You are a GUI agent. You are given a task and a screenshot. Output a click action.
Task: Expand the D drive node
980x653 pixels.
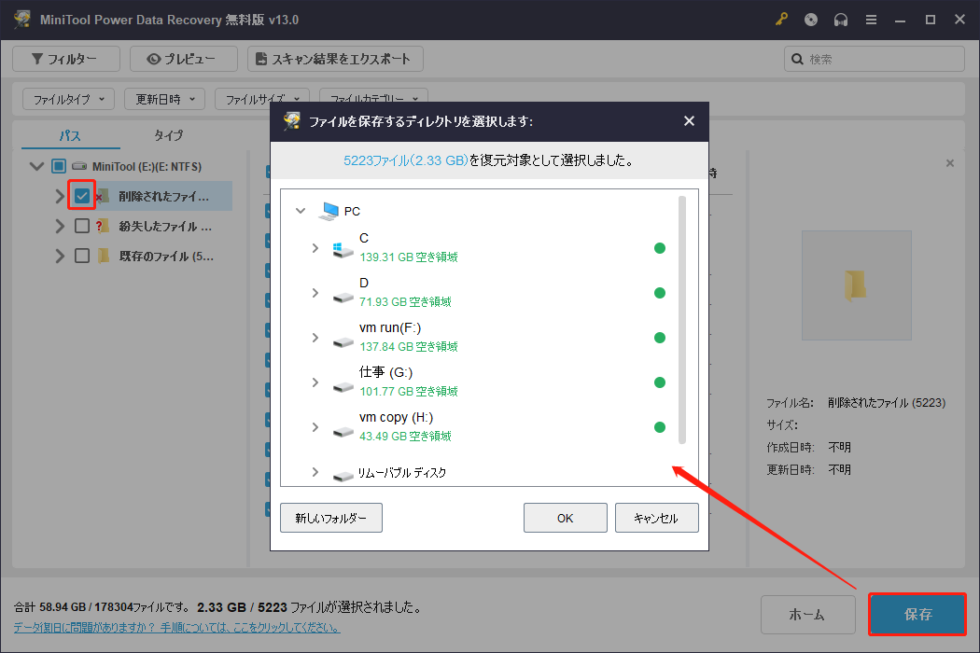315,293
